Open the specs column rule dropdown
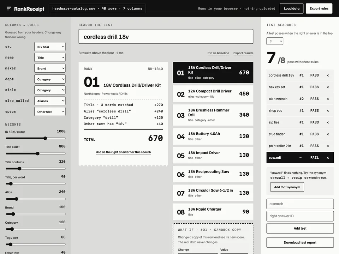 coord(50,111)
